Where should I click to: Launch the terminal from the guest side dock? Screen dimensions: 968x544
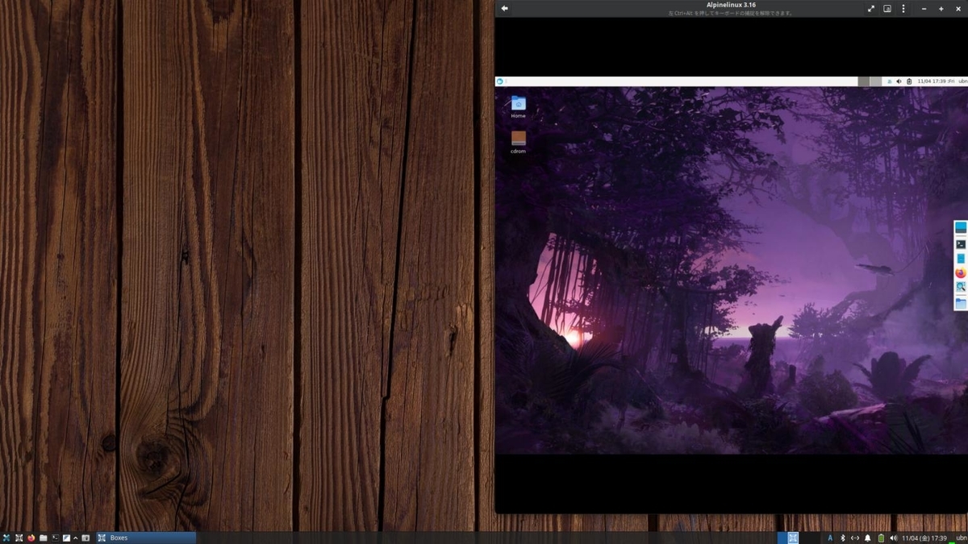[x=961, y=243]
